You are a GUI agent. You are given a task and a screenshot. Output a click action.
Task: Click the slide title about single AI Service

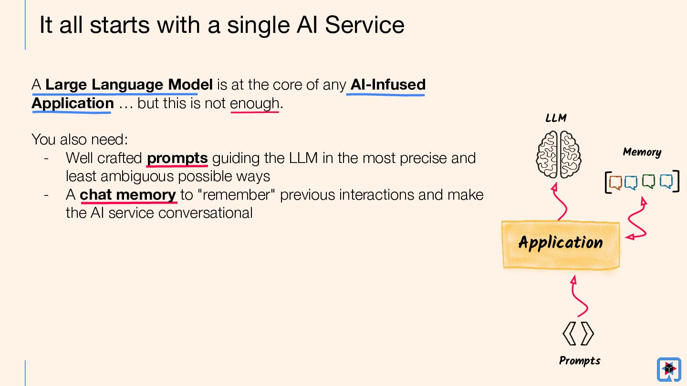(222, 25)
